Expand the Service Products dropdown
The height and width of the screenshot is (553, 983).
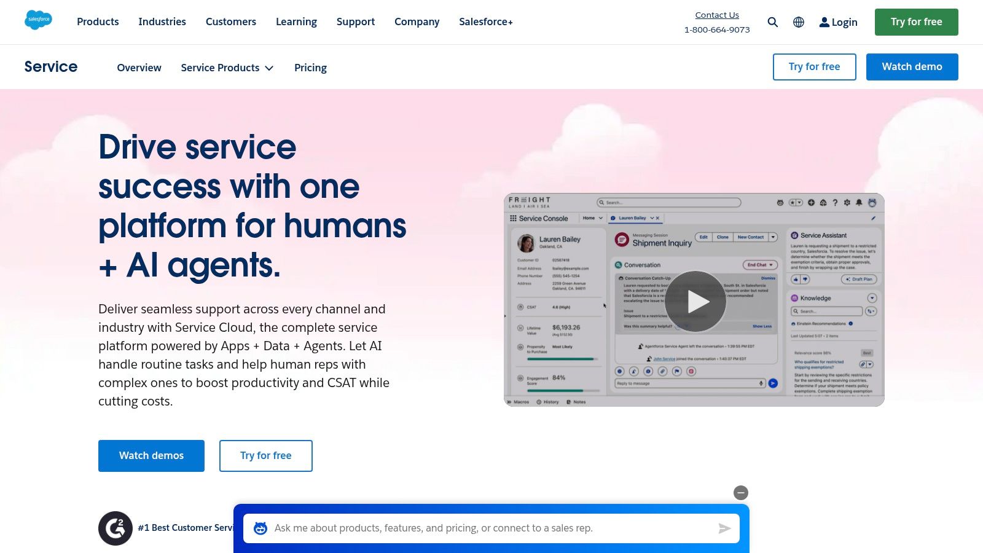click(x=227, y=68)
